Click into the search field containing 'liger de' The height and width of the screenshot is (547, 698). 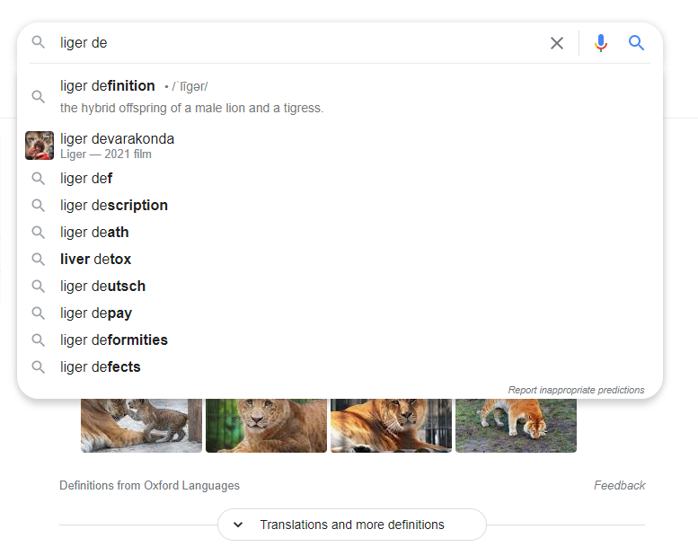pos(296,43)
